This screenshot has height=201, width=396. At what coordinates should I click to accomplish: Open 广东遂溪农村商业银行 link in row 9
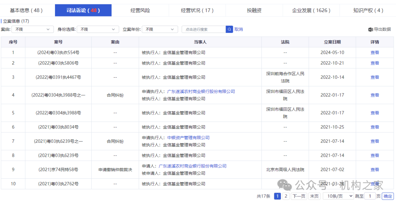[192, 166]
